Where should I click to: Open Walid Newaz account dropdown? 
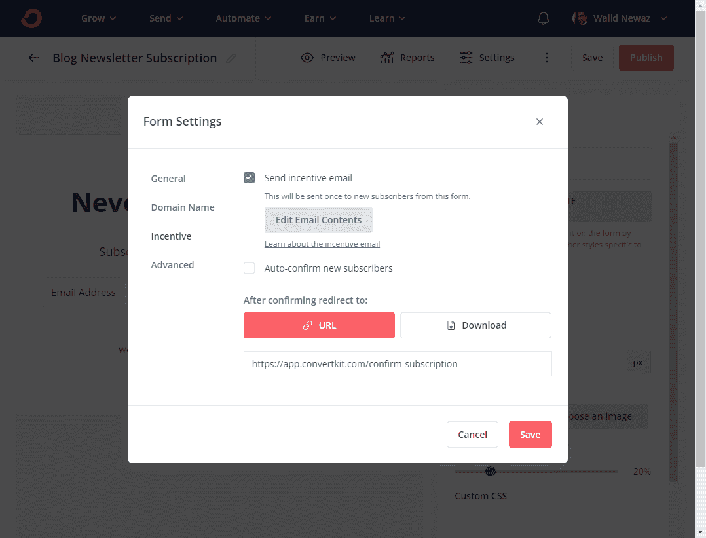coord(620,18)
